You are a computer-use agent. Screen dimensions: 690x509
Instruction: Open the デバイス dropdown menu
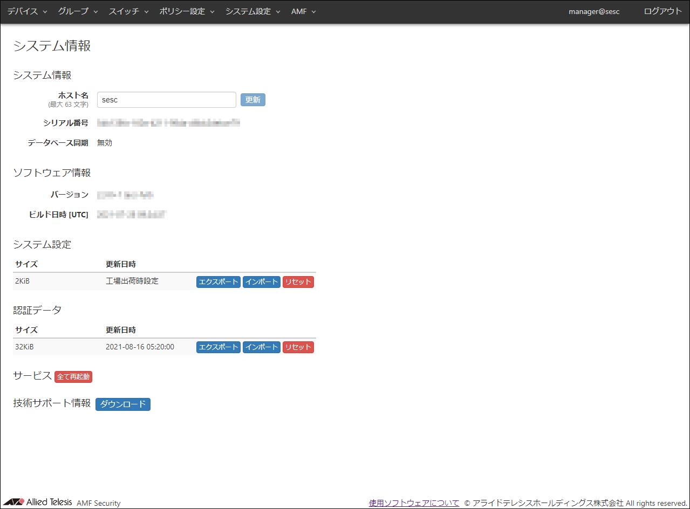click(27, 11)
